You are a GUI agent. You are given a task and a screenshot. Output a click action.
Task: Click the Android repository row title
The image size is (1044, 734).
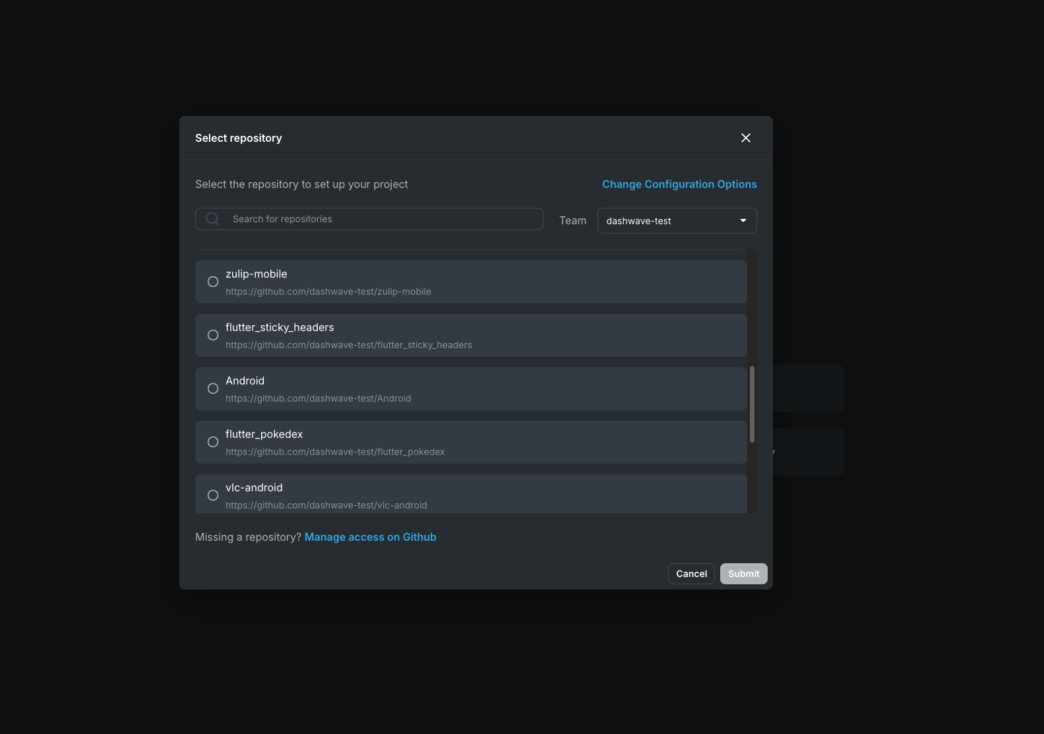(x=245, y=381)
